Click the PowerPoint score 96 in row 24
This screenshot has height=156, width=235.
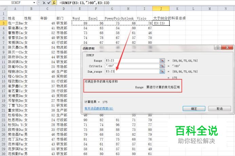coord(112,125)
